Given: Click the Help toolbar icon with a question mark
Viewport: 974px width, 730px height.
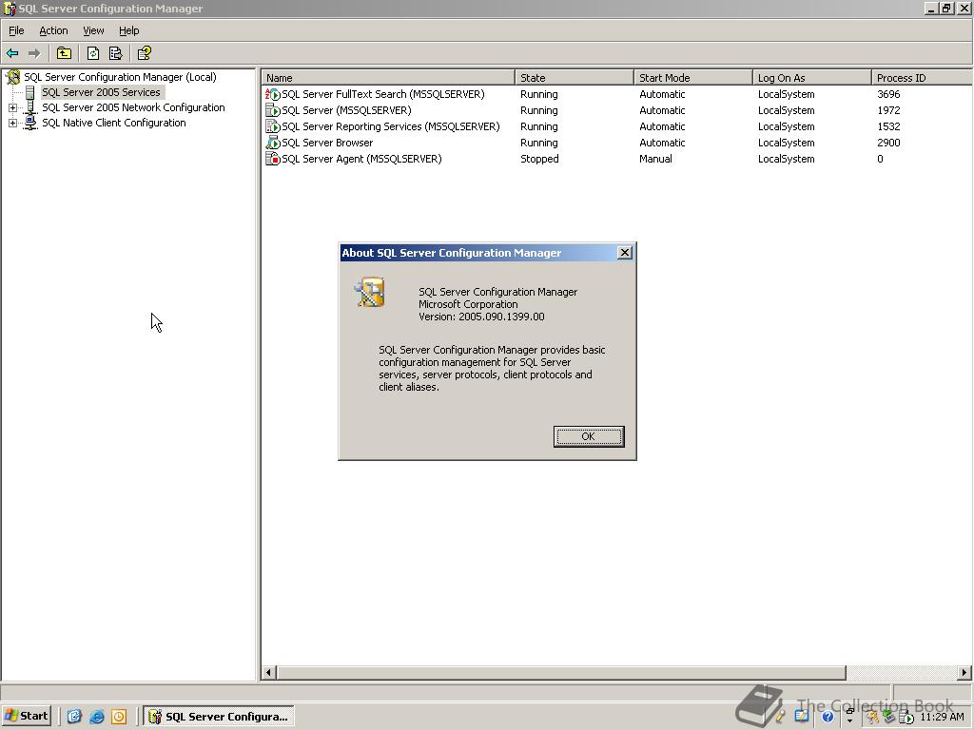Looking at the screenshot, I should tap(145, 53).
